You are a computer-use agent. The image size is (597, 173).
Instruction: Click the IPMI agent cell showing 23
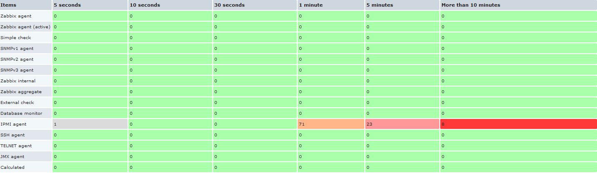pyautogui.click(x=402, y=124)
